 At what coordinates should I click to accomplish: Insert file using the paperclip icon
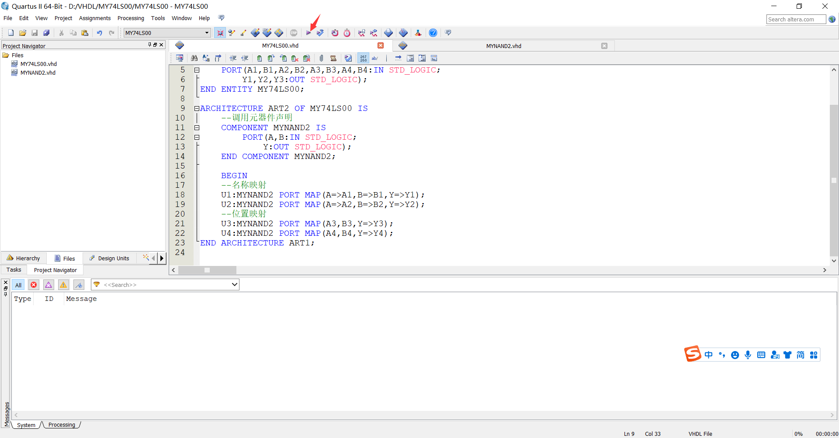322,58
